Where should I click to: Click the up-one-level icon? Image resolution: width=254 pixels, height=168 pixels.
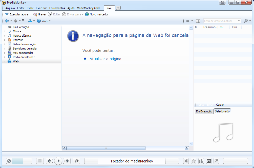(x=30, y=21)
